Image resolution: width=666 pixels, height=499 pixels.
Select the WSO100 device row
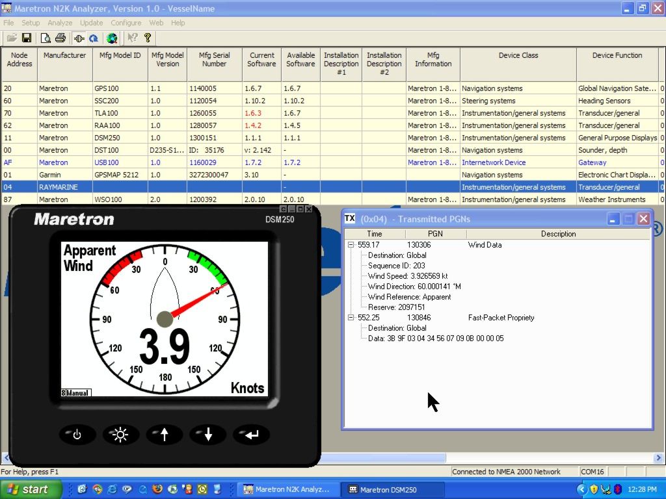point(333,199)
